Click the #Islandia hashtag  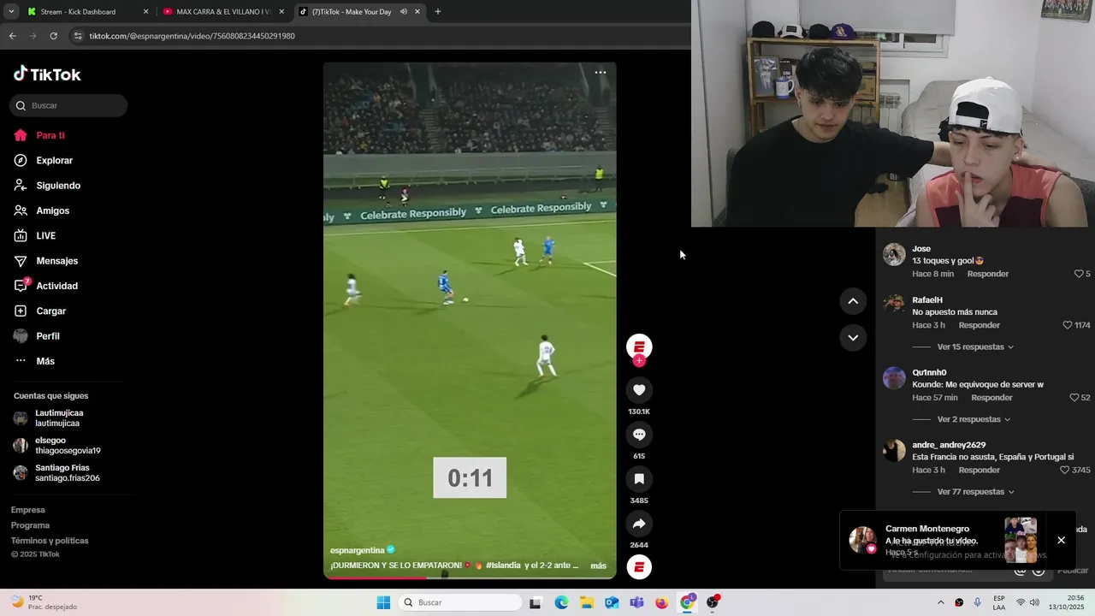503,566
